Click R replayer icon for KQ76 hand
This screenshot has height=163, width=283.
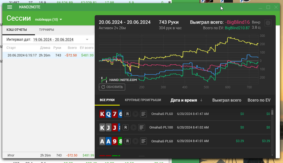(x=127, y=114)
